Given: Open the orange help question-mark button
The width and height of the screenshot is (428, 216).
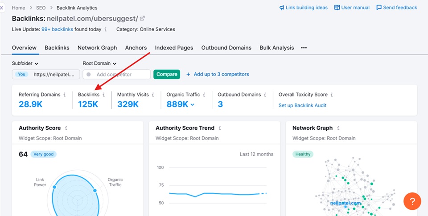Looking at the screenshot, I should point(412,201).
